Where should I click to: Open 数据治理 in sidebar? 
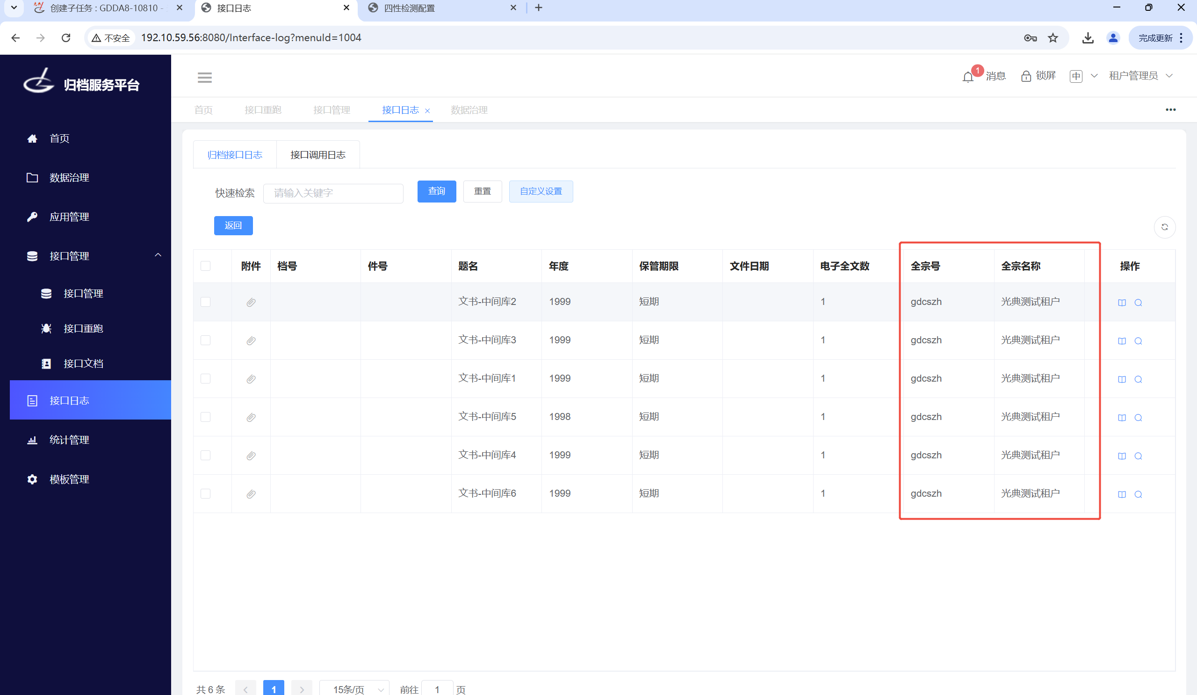[x=69, y=178]
